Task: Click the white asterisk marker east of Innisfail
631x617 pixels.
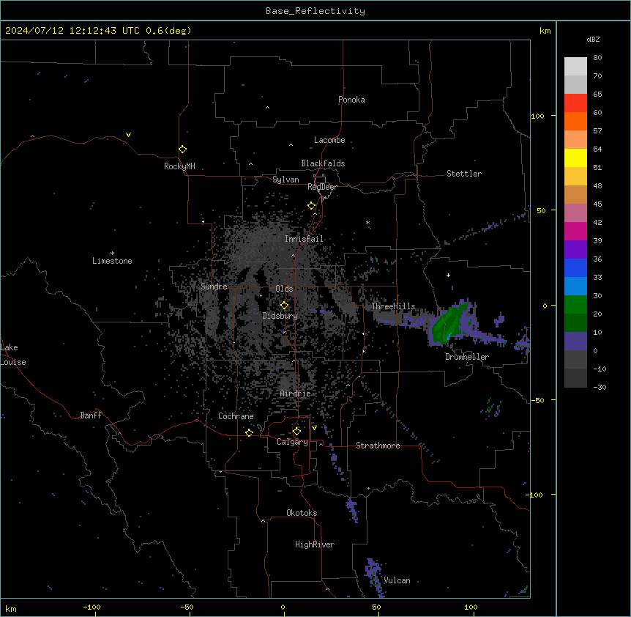Action: [x=367, y=222]
